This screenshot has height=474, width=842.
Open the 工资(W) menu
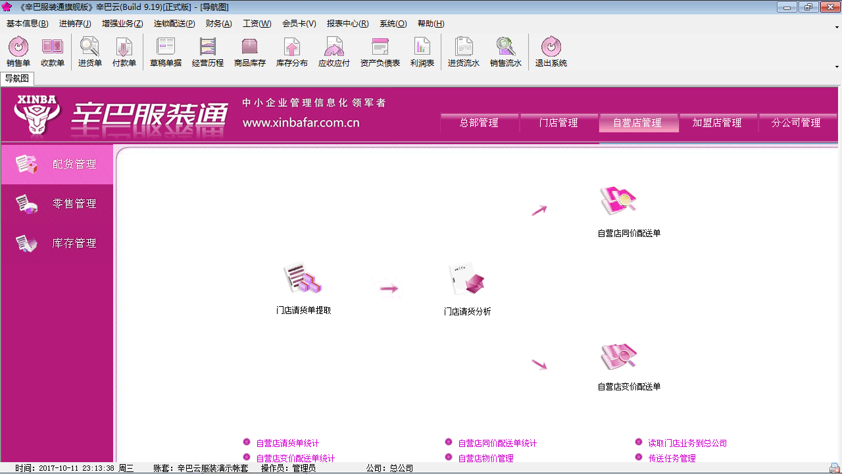(x=257, y=24)
